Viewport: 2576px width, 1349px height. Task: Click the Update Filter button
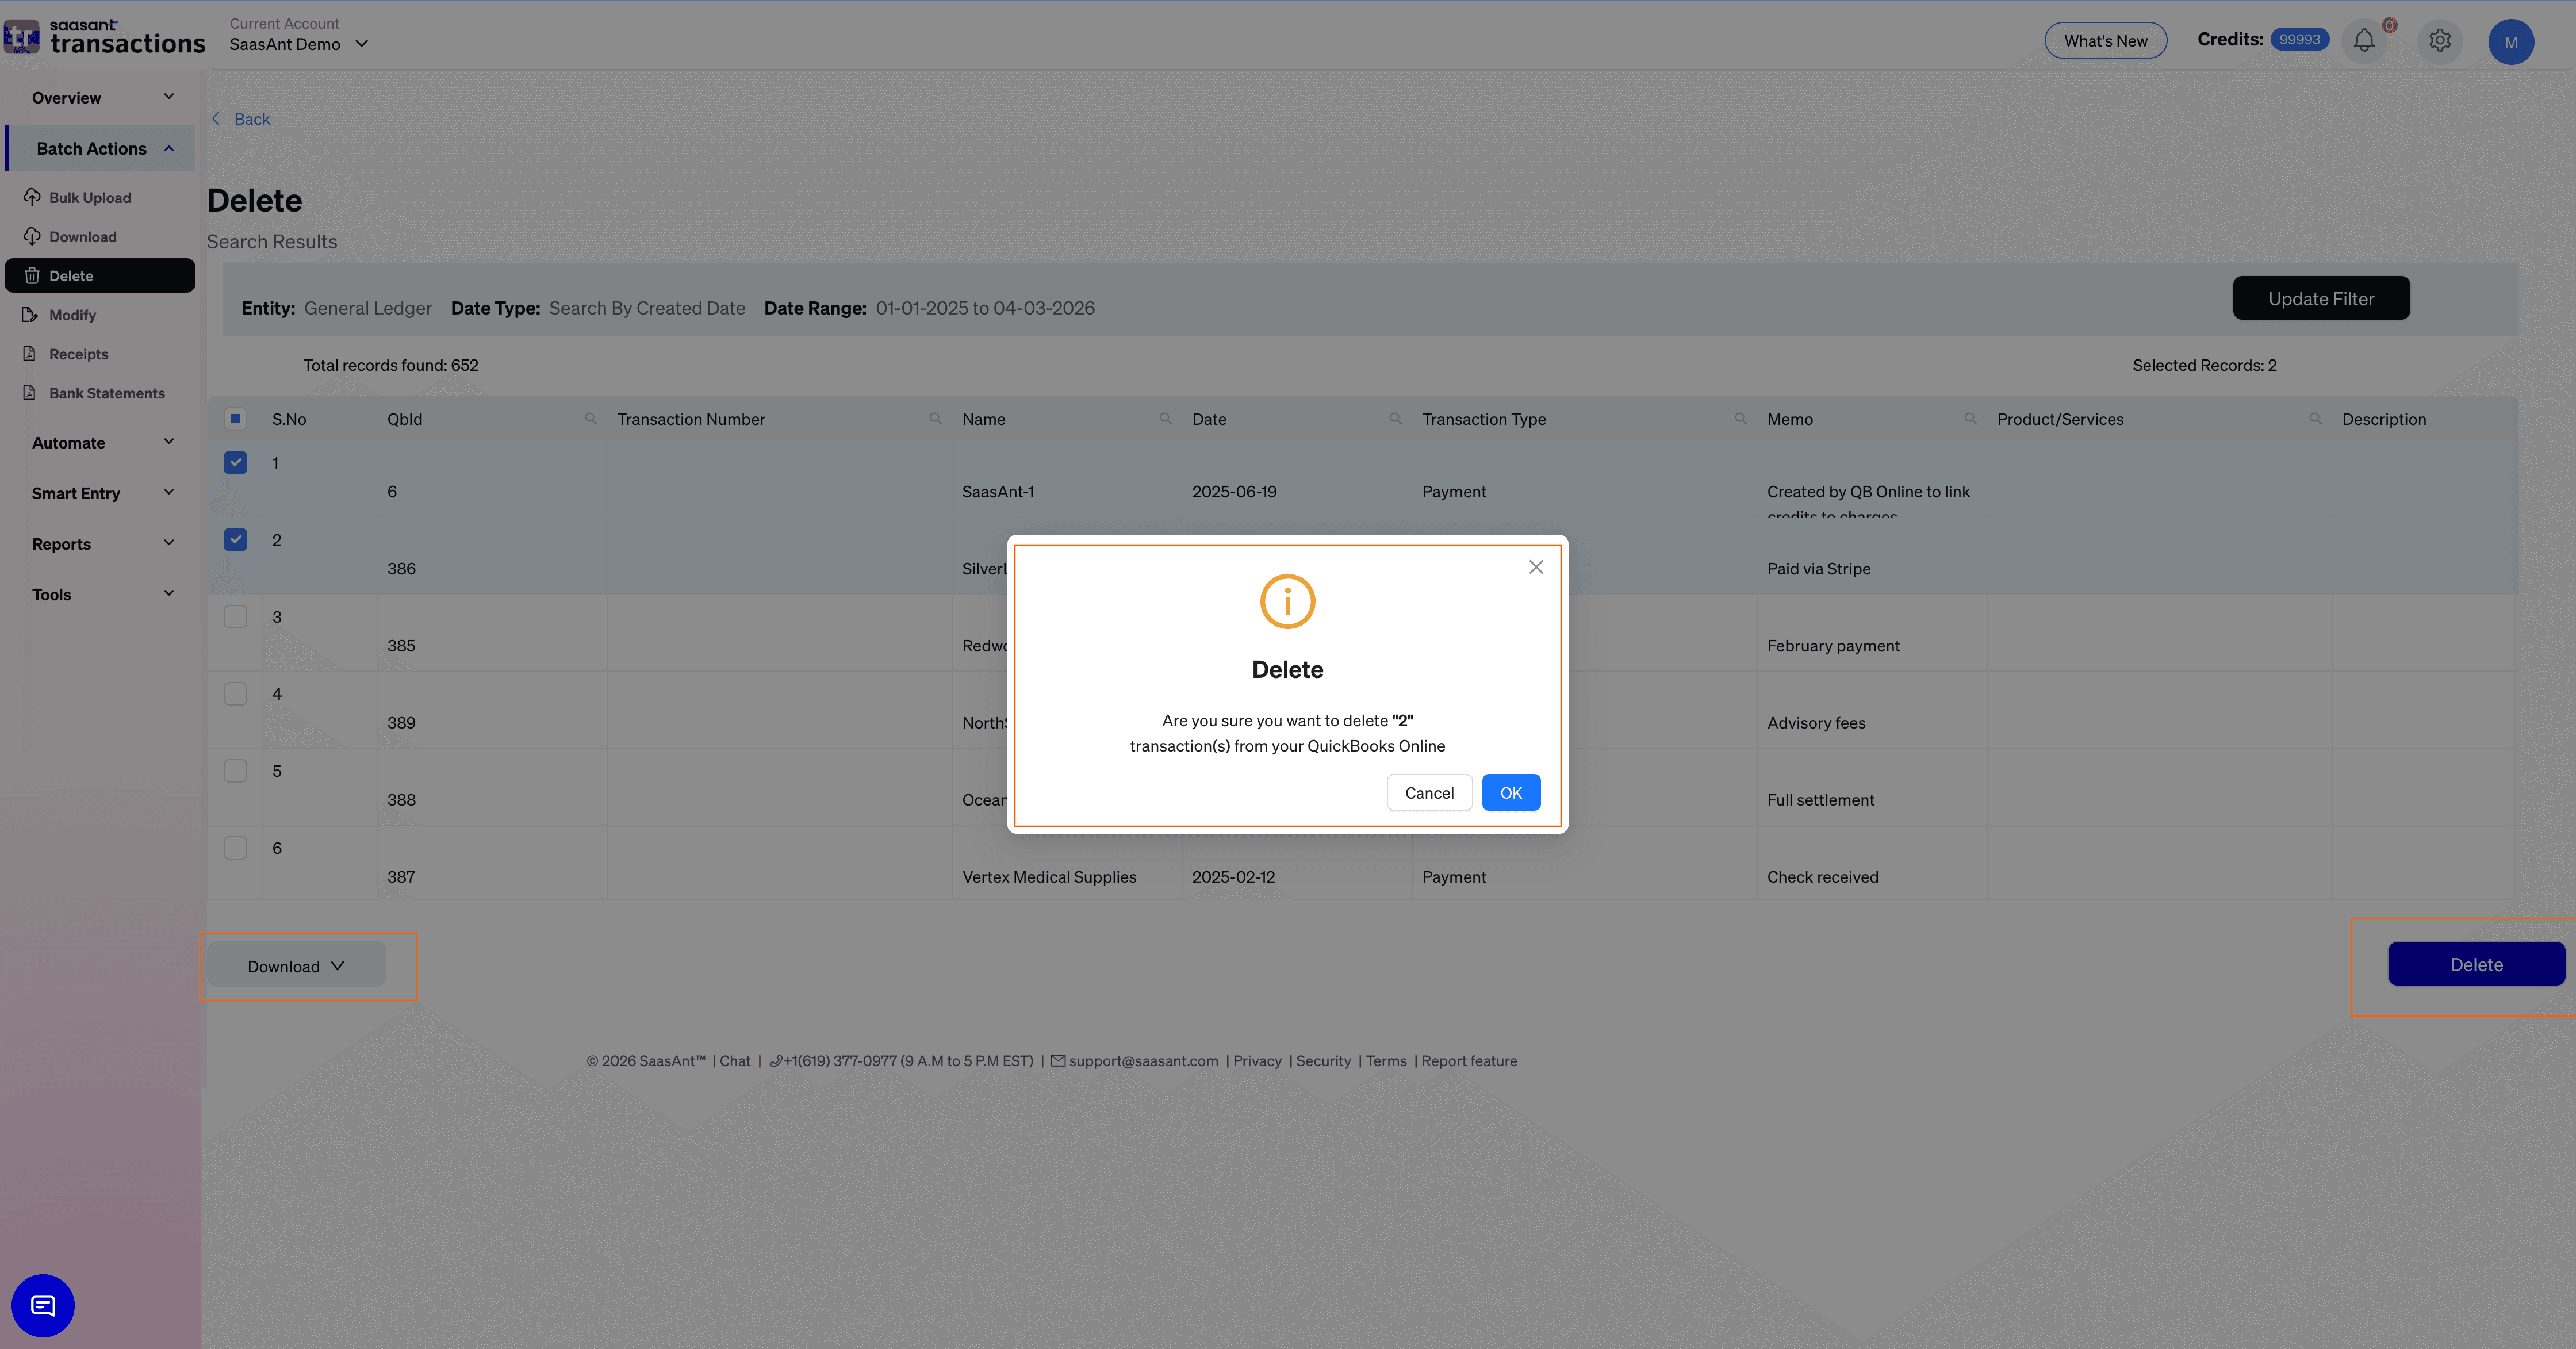click(2321, 298)
